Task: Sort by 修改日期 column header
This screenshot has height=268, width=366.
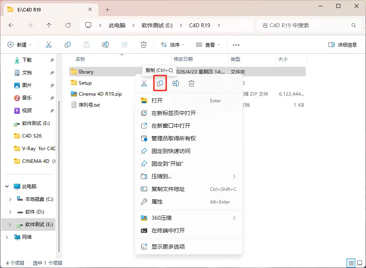Action: (x=183, y=59)
